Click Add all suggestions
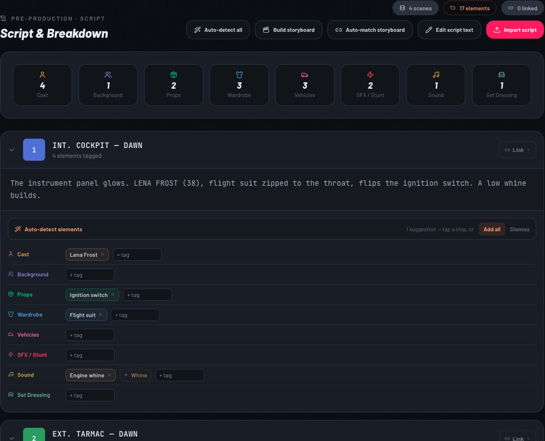The image size is (545, 441). [x=492, y=229]
